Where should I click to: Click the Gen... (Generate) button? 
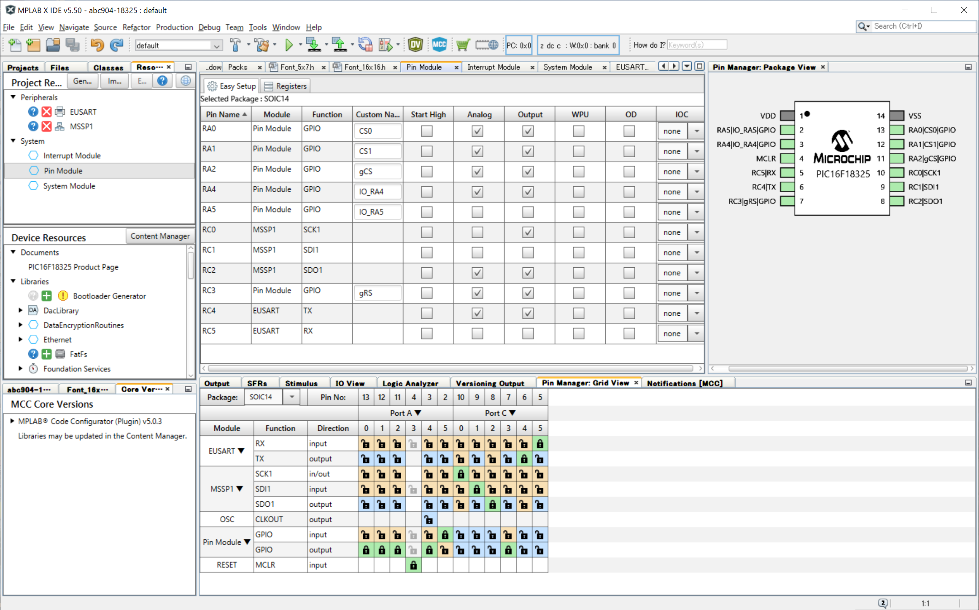pyautogui.click(x=82, y=81)
